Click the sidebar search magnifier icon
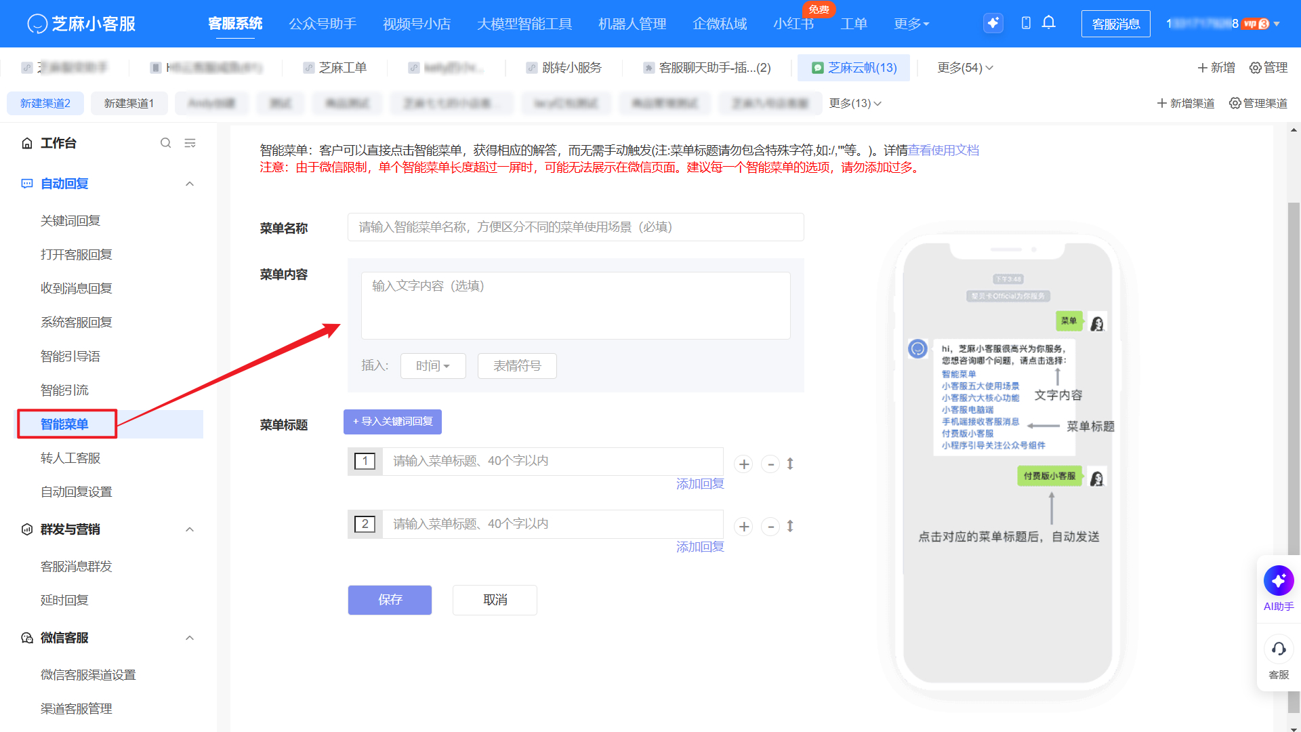 click(x=165, y=143)
